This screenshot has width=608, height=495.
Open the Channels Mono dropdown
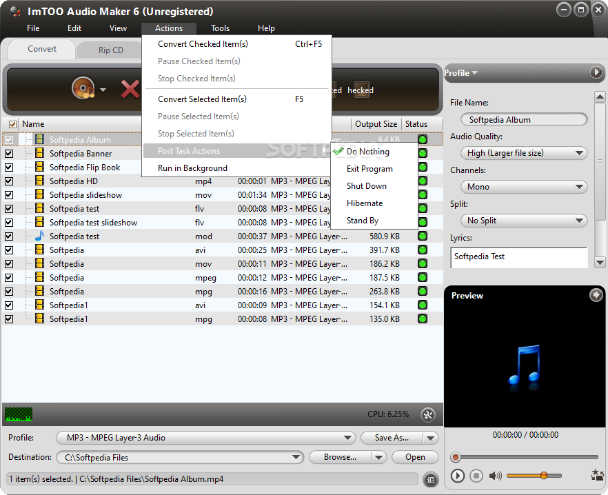(524, 187)
